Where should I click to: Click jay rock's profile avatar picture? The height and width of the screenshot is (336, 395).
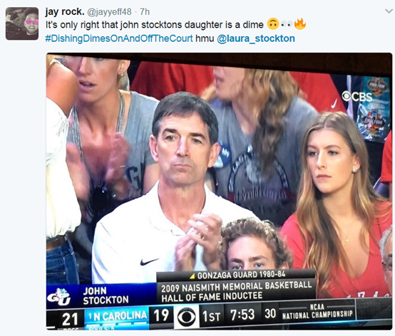pos(22,23)
